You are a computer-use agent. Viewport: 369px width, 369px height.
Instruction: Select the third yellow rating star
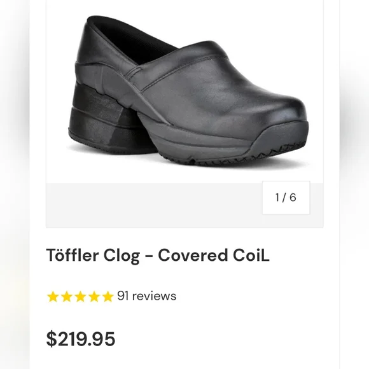[80, 296]
